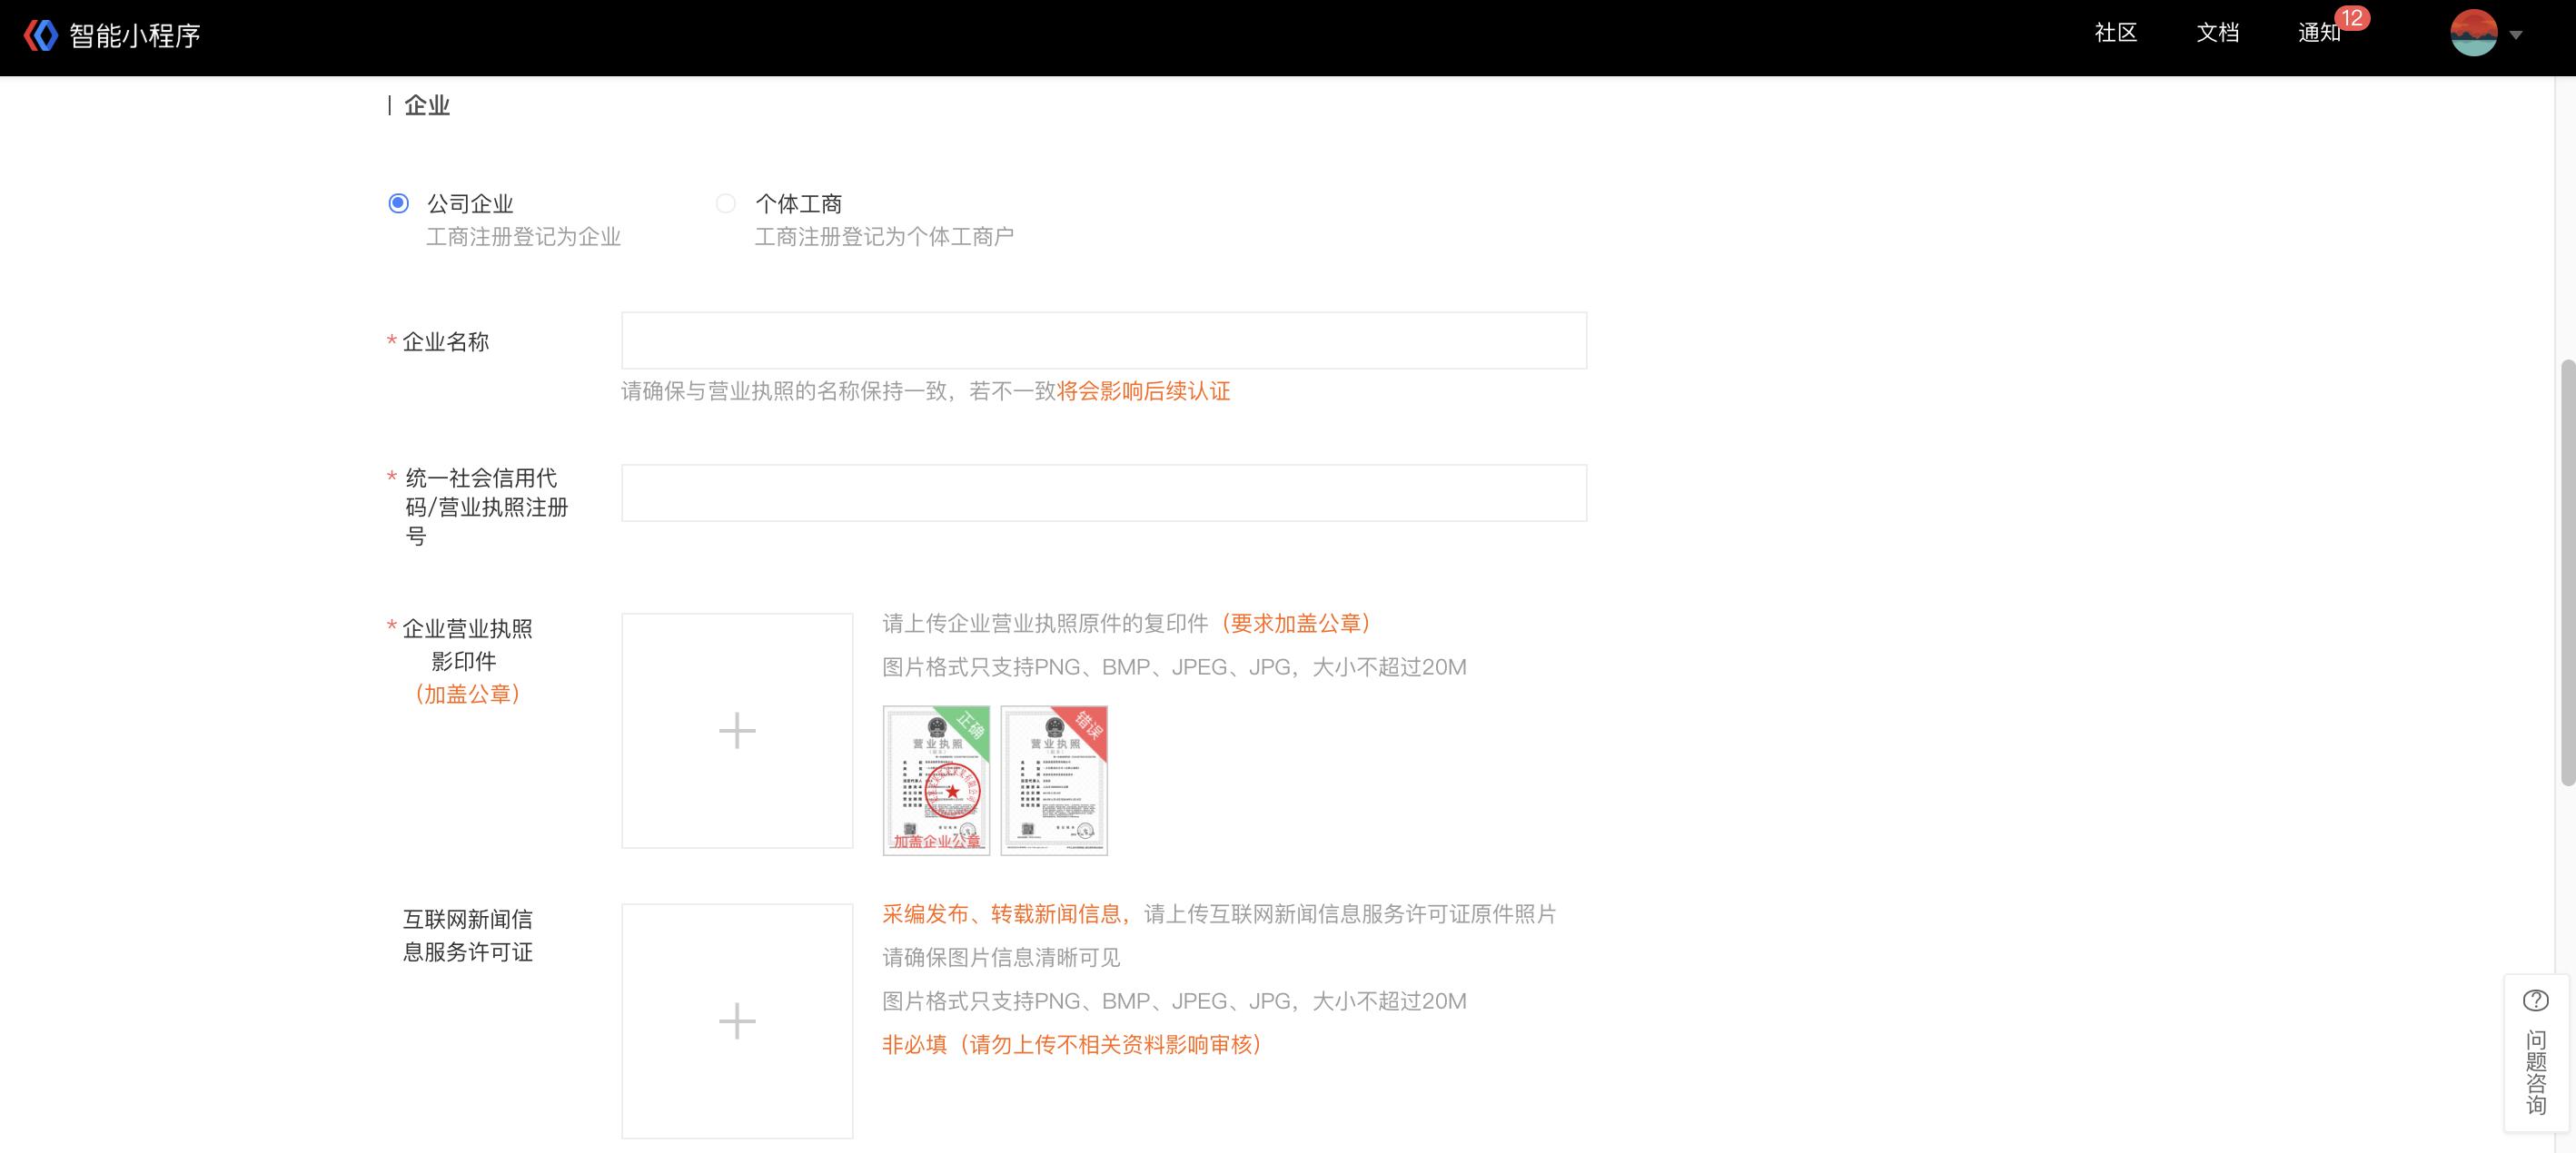The width and height of the screenshot is (2576, 1153).
Task: Open the 通知 menu item
Action: pos(2320,33)
